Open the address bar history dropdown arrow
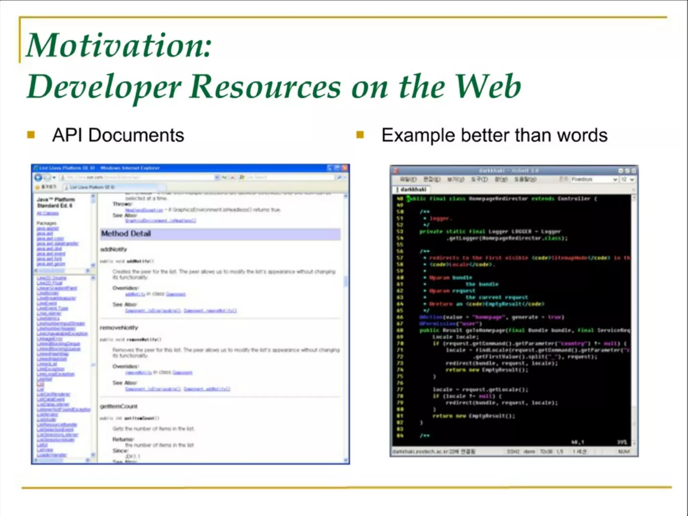 [x=217, y=177]
